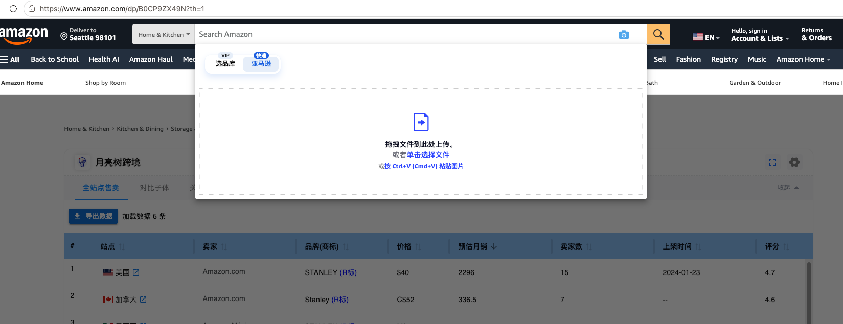Click the upload file icon in the drop zone

(421, 122)
